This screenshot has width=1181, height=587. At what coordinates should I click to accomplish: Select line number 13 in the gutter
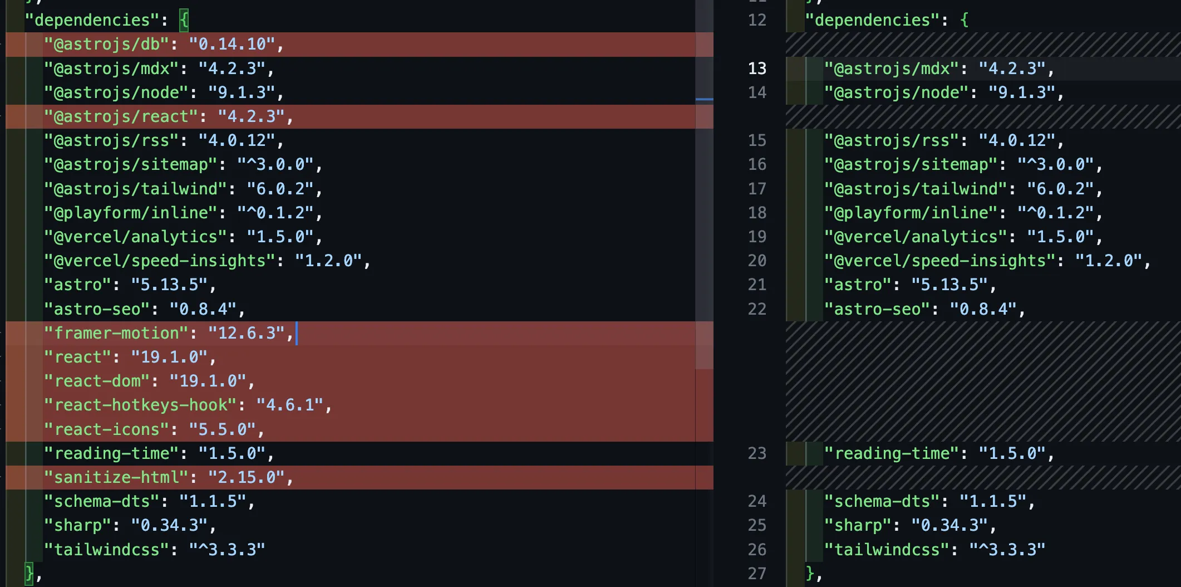pos(757,69)
